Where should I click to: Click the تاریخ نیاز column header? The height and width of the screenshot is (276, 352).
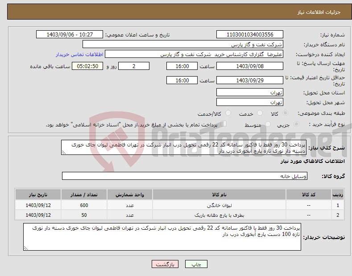pos(38,195)
